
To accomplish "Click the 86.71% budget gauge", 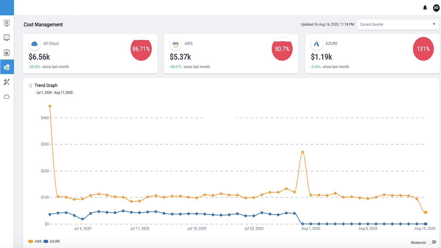I will [x=141, y=49].
